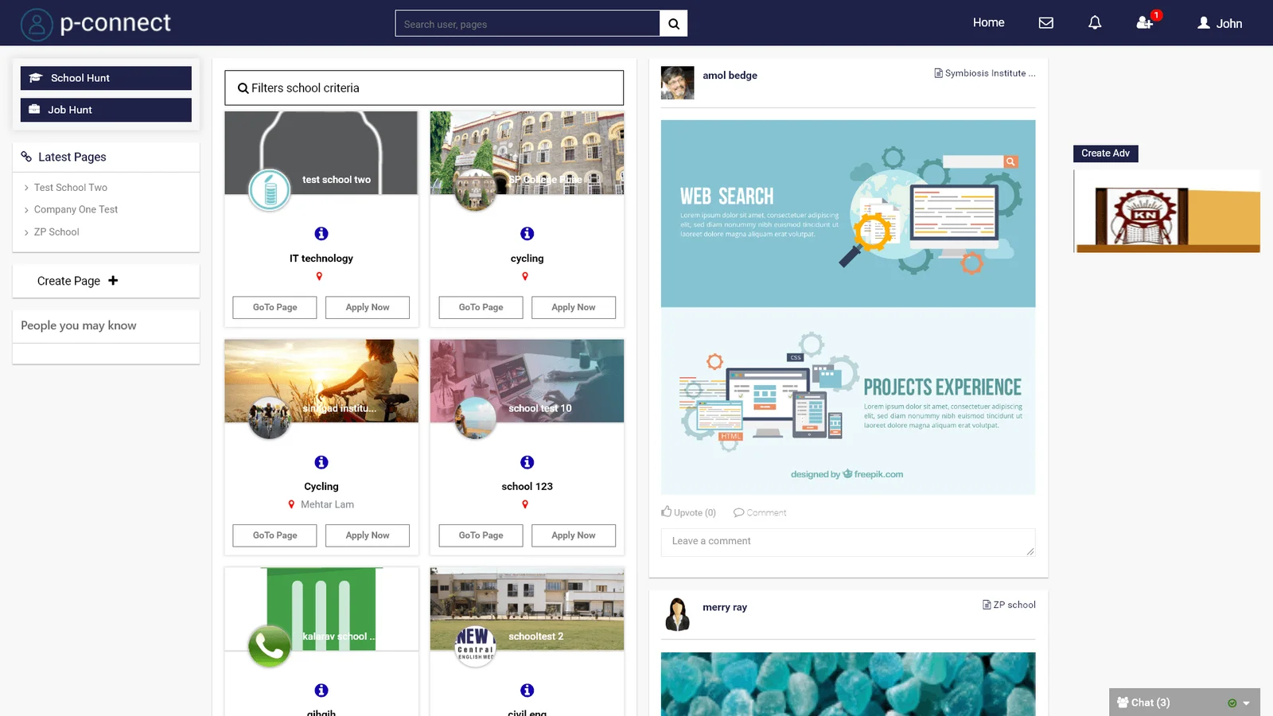Click Apply Now on IT technology card
This screenshot has width=1273, height=716.
[368, 307]
